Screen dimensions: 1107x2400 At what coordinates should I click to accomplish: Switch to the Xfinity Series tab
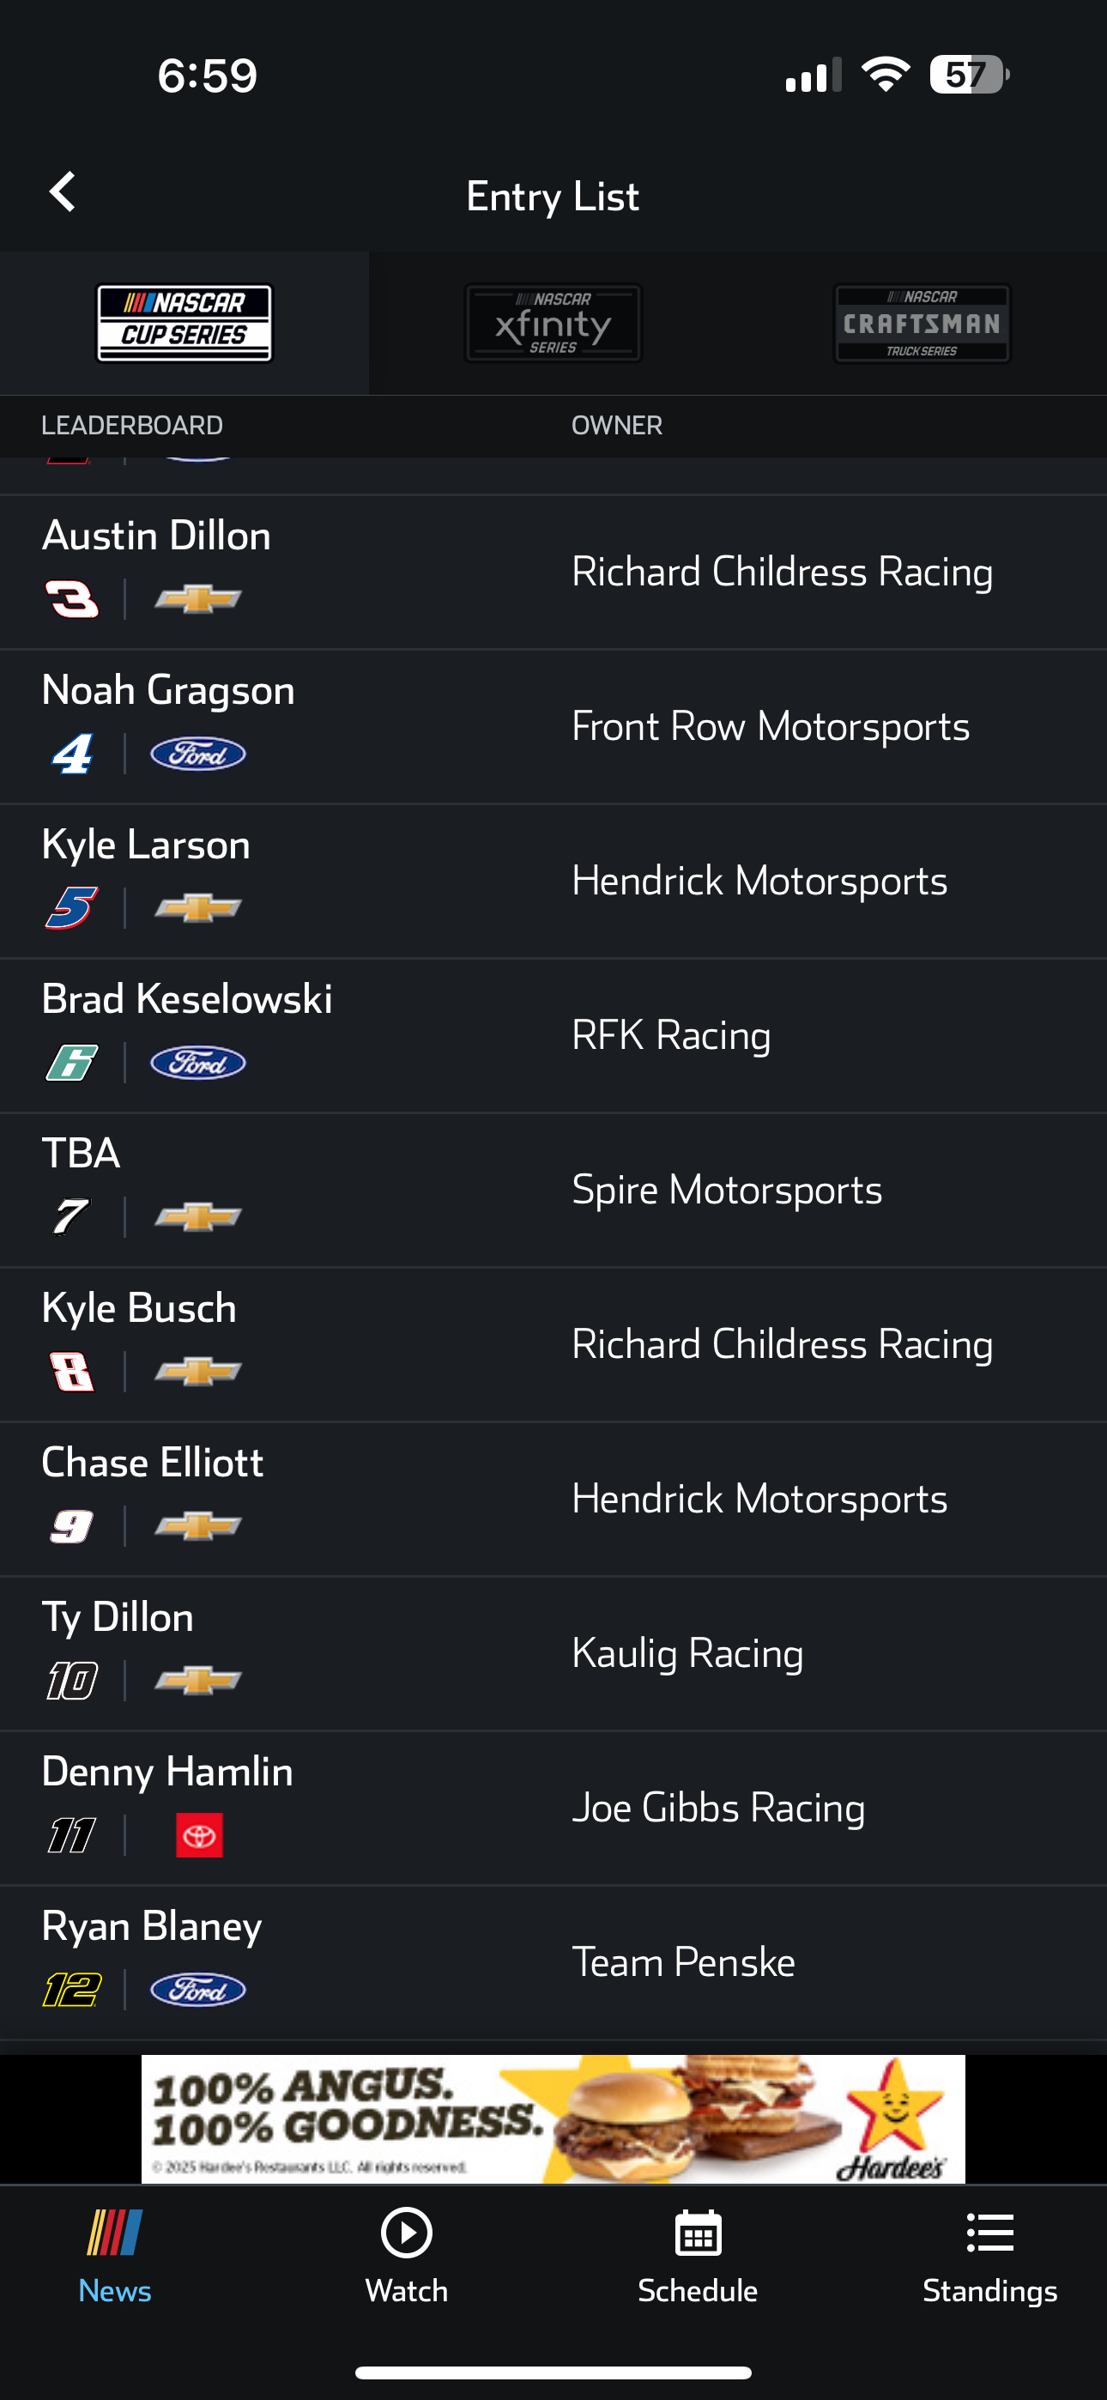(x=553, y=324)
